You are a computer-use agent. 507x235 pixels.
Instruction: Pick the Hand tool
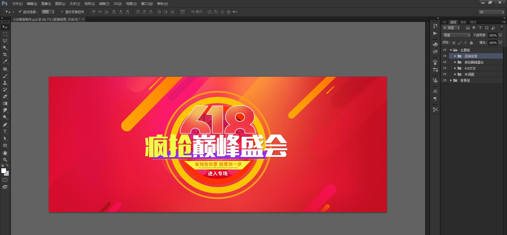(x=5, y=153)
